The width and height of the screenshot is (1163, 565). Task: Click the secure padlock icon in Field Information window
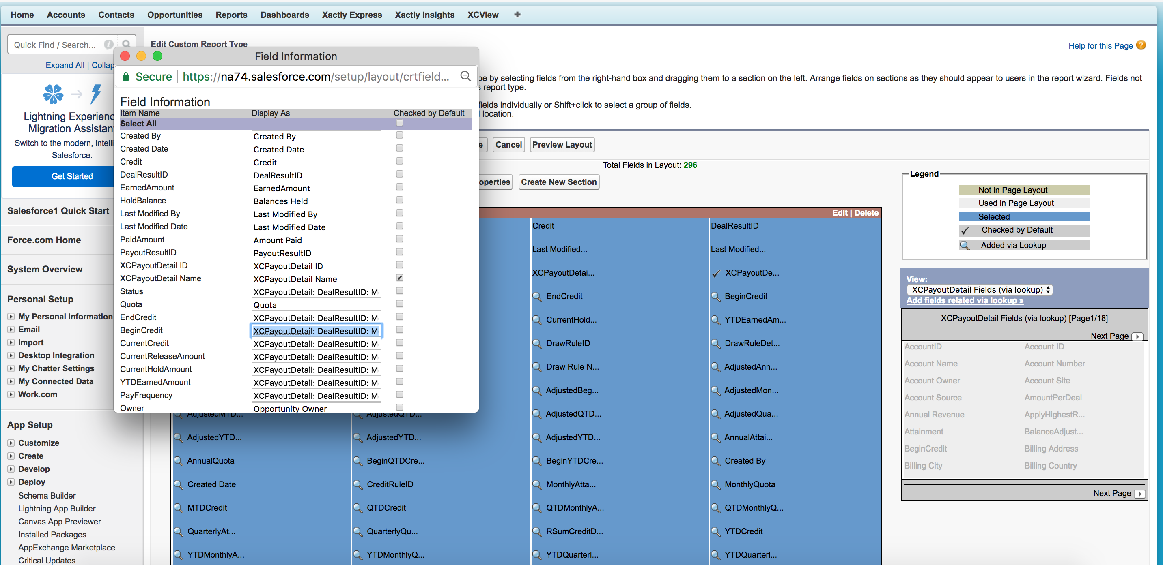(x=126, y=76)
